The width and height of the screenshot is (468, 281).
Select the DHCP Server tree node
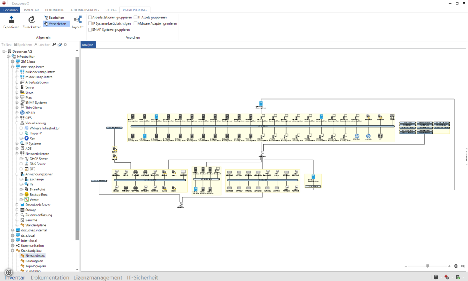tap(36, 159)
